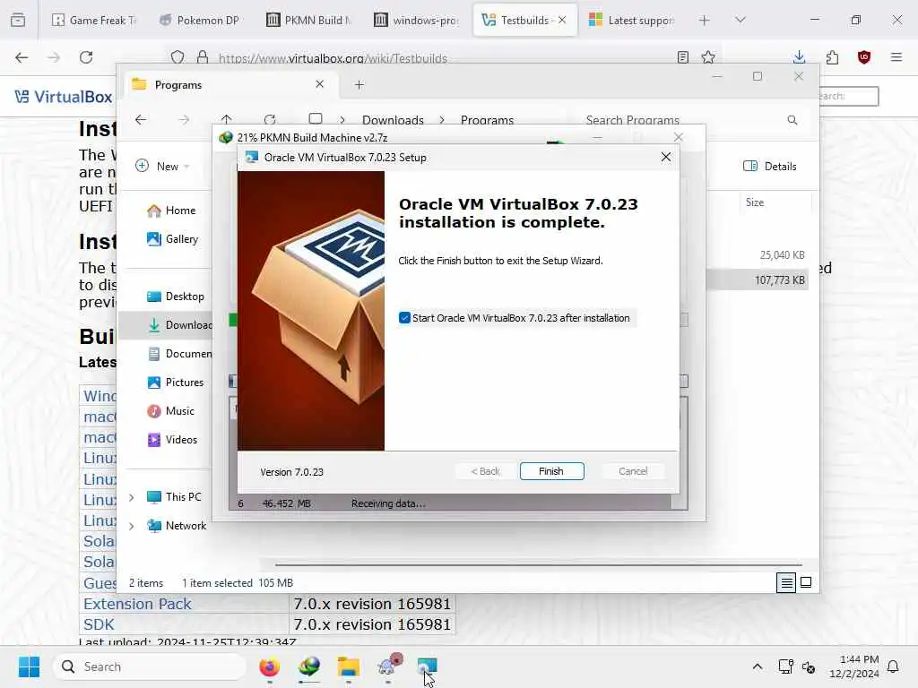Open Firefox downloads panel
The image size is (918, 688).
point(799,57)
